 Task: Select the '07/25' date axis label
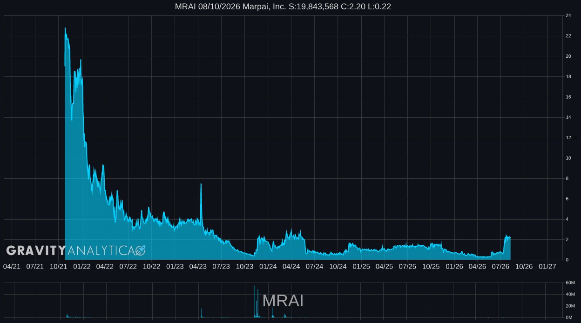(x=407, y=266)
